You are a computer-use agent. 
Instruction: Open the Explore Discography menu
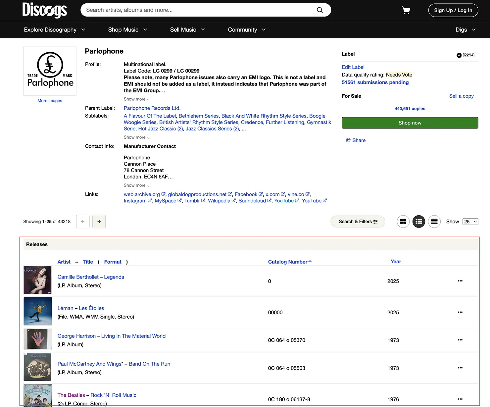[x=54, y=30]
